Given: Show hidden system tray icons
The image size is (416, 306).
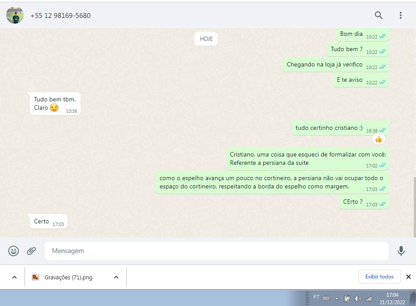Looking at the screenshot, I should [x=336, y=299].
